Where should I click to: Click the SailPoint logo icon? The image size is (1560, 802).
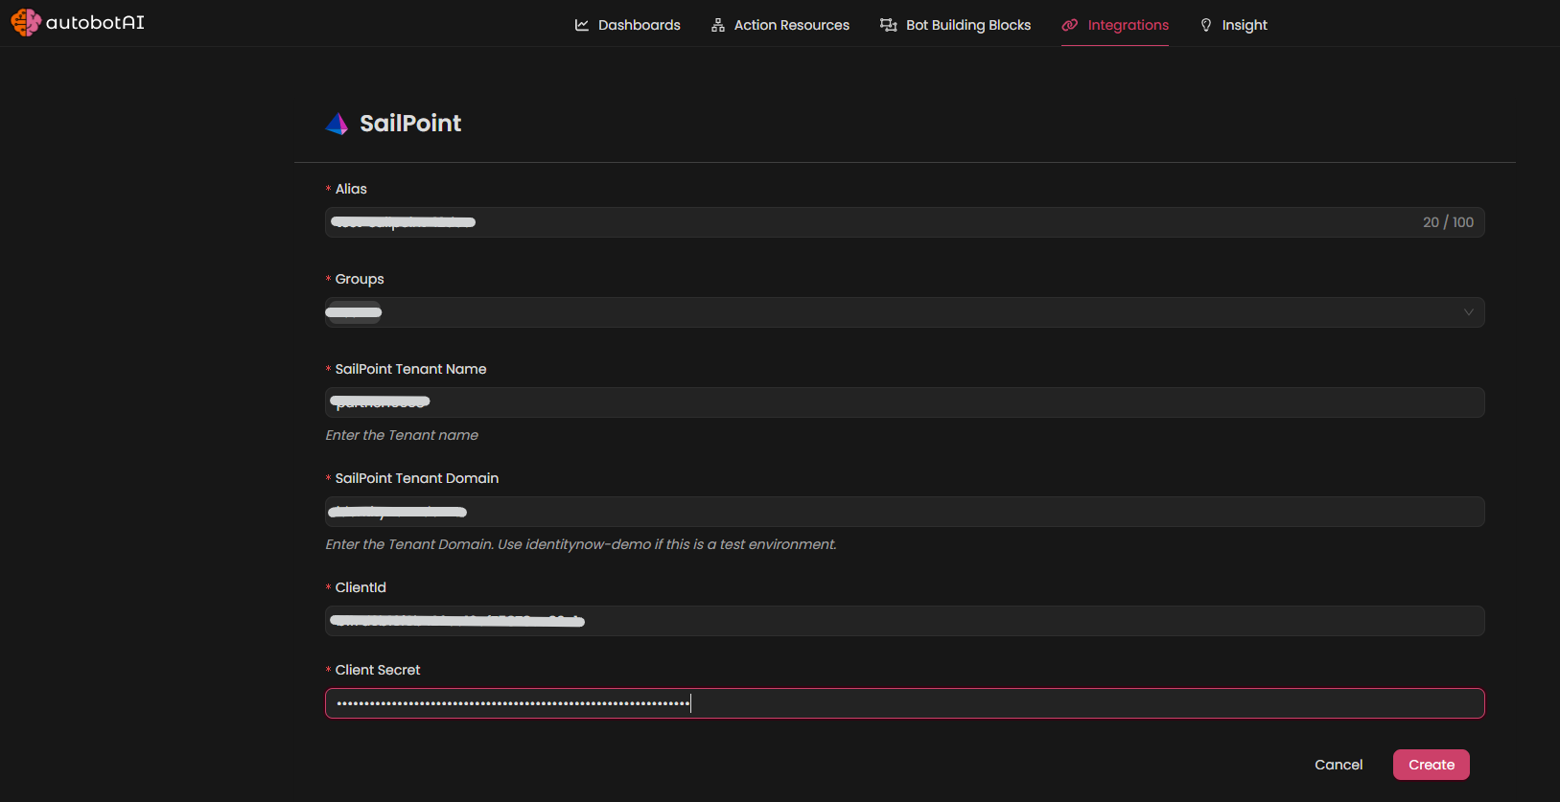(337, 124)
